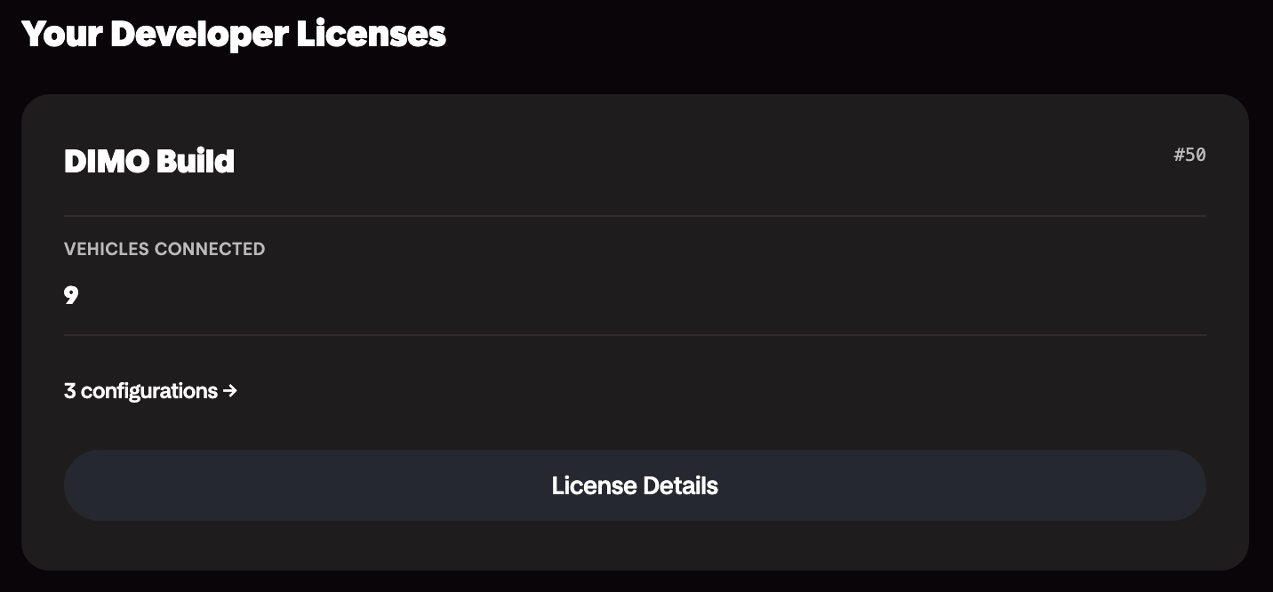Image resolution: width=1273 pixels, height=592 pixels.
Task: Click the License Details button text
Action: pyautogui.click(x=635, y=485)
